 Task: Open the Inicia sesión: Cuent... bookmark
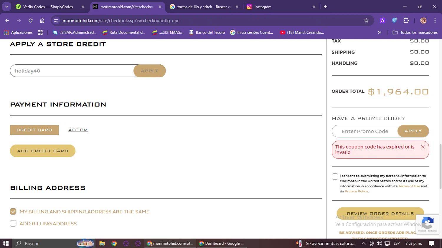(252, 32)
